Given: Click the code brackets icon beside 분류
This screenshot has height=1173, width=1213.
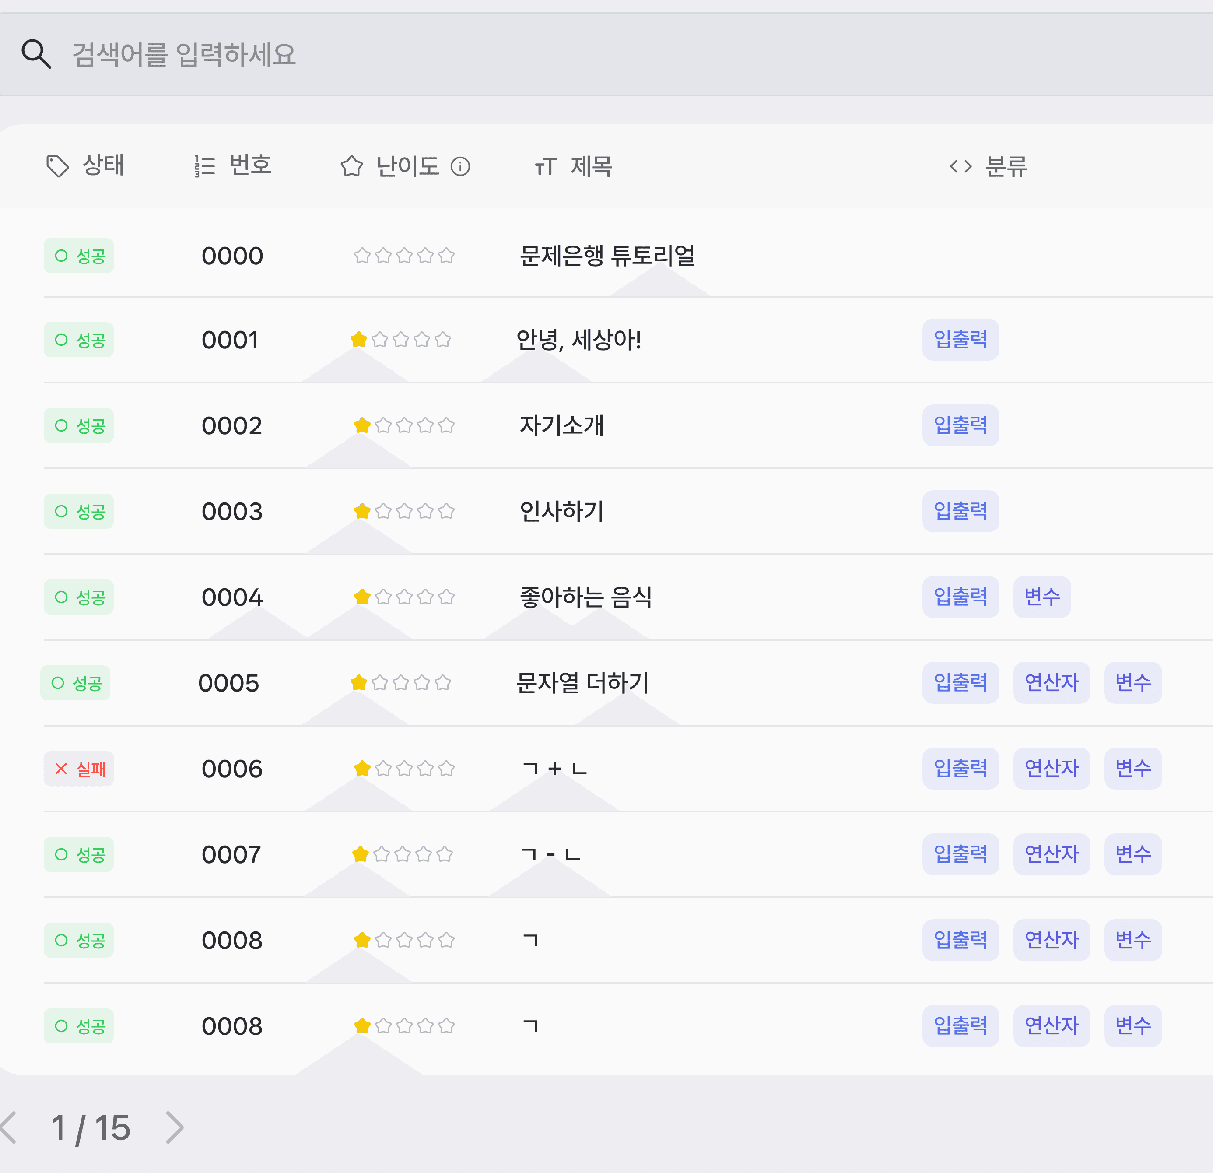Looking at the screenshot, I should 961,166.
